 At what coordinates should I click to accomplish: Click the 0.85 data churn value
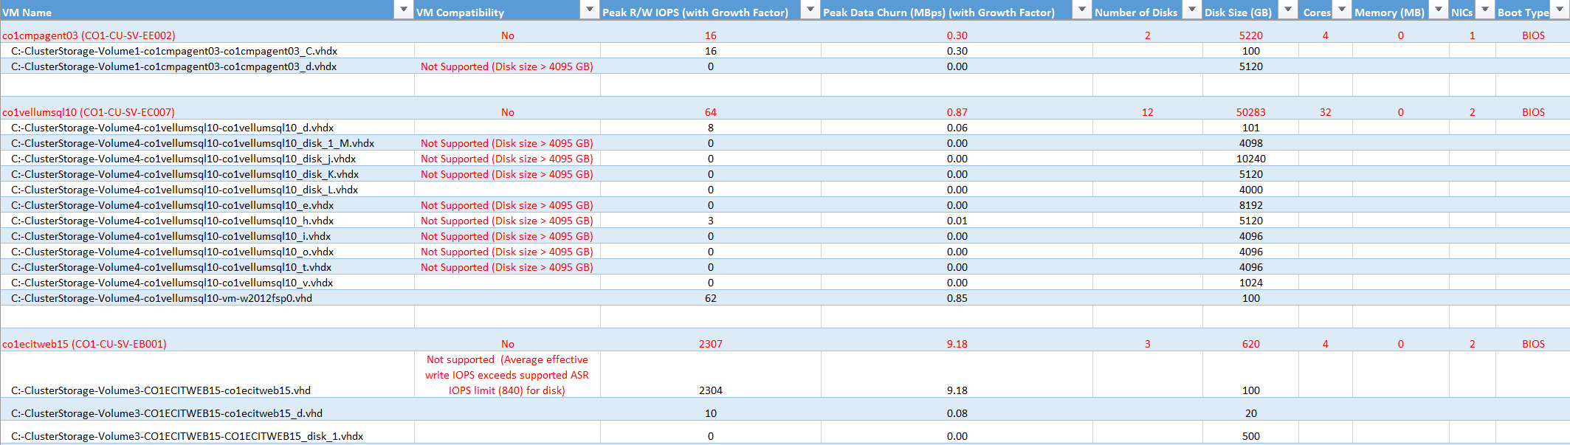coord(957,298)
